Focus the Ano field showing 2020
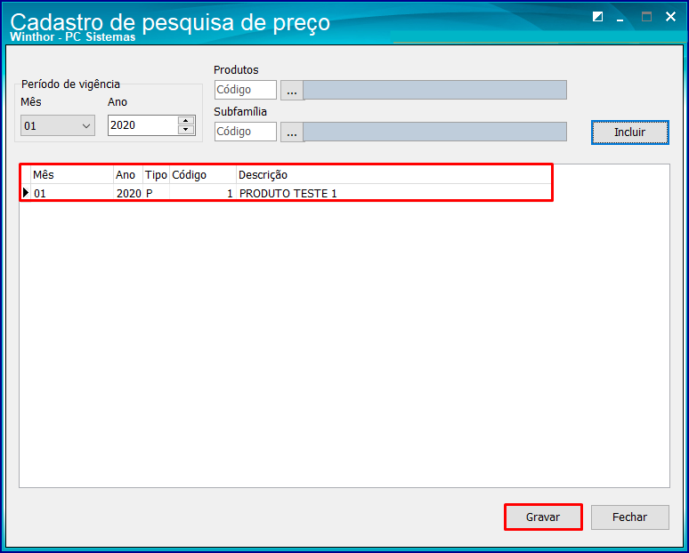The width and height of the screenshot is (689, 553). tap(142, 125)
